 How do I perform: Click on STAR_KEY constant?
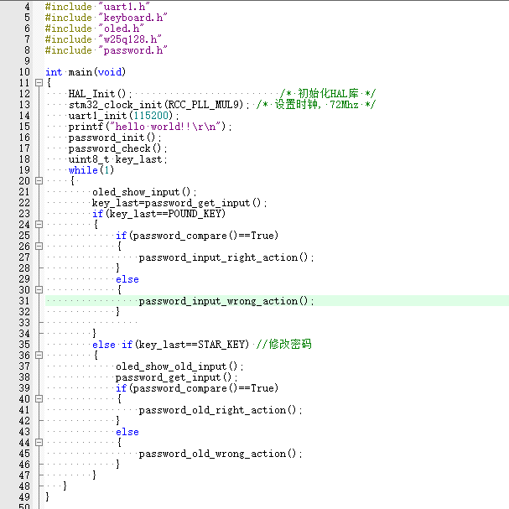221,345
